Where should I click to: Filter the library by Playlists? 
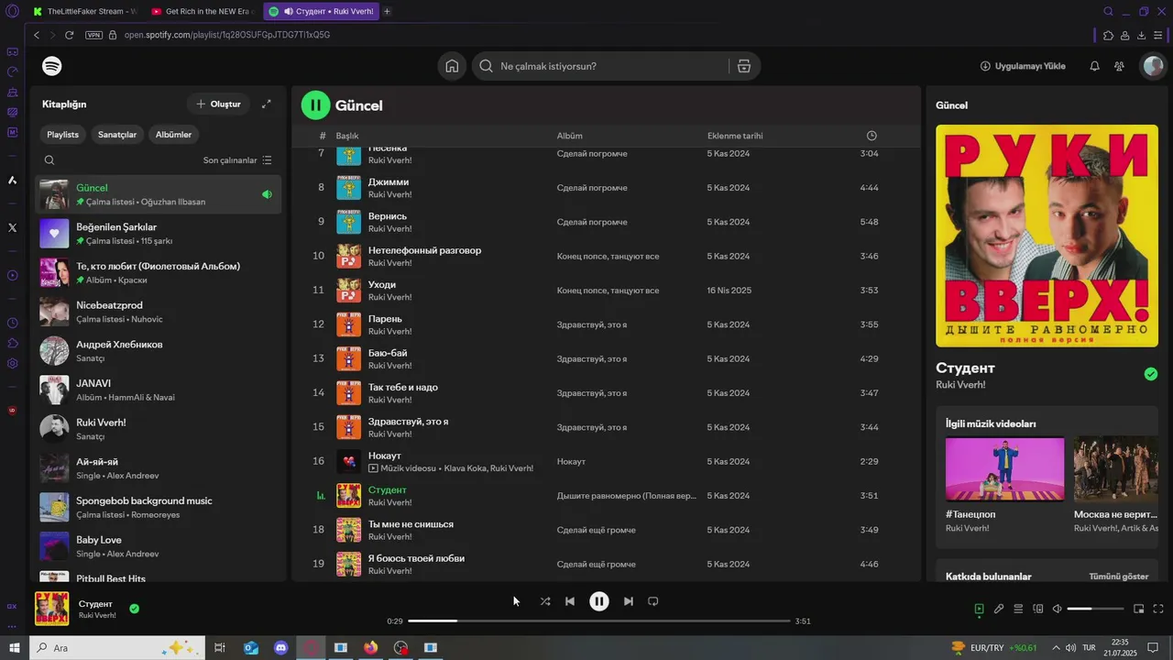tap(63, 135)
